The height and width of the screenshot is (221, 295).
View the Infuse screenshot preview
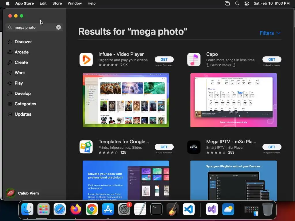[126, 100]
